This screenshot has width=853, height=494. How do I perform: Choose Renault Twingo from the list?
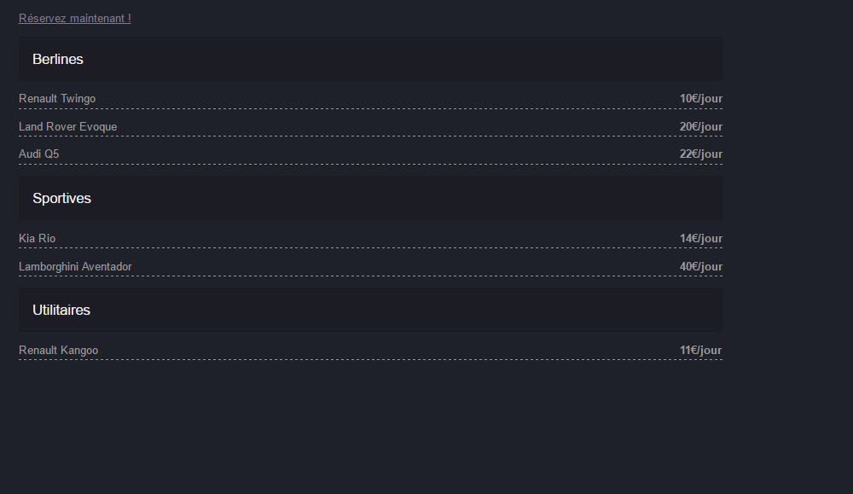[57, 98]
